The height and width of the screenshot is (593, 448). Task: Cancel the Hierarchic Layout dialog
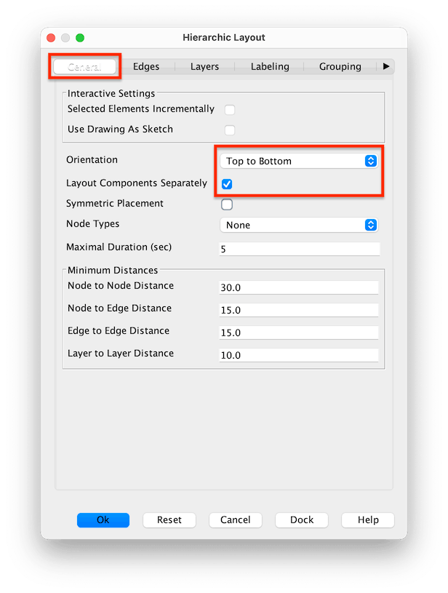click(236, 520)
